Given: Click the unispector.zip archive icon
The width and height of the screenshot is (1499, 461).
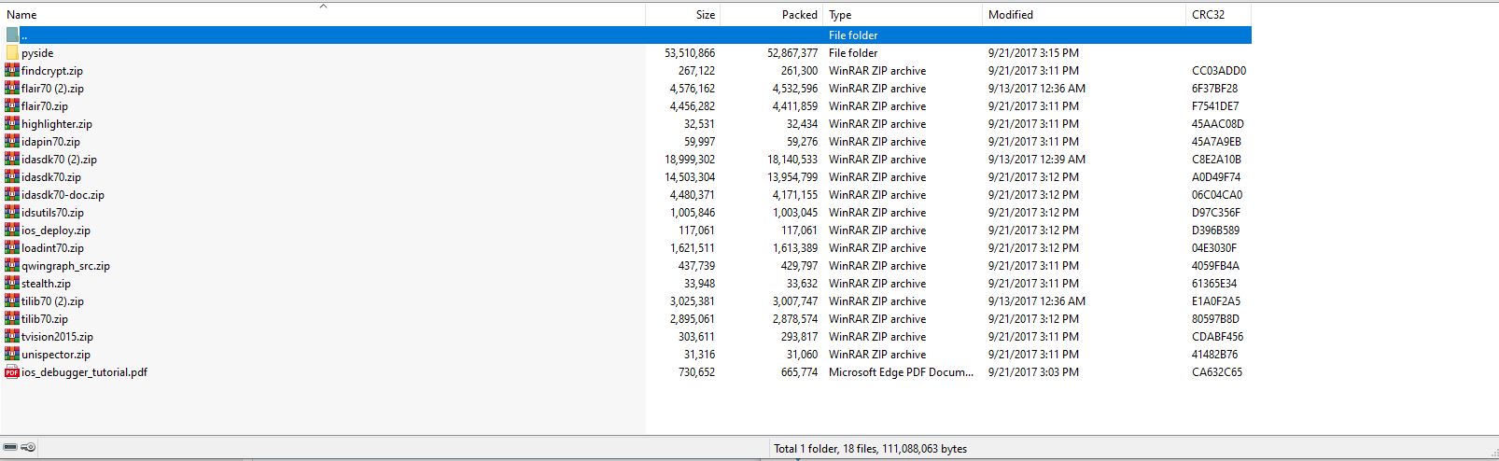Looking at the screenshot, I should [12, 354].
